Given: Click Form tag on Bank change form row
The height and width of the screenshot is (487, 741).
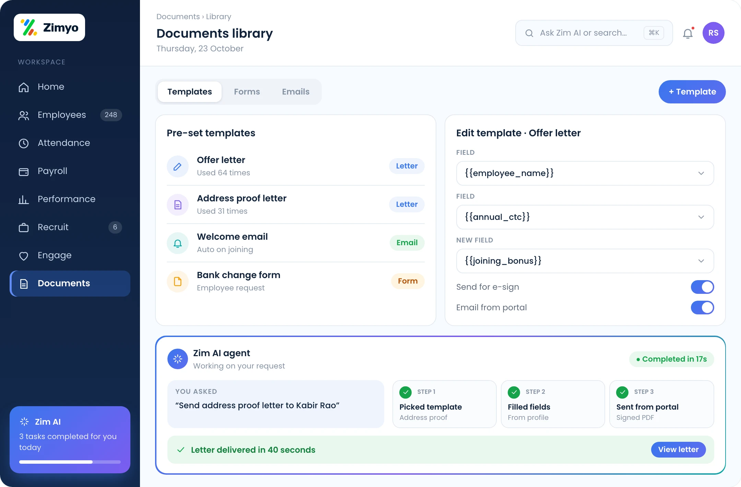Looking at the screenshot, I should (x=408, y=281).
